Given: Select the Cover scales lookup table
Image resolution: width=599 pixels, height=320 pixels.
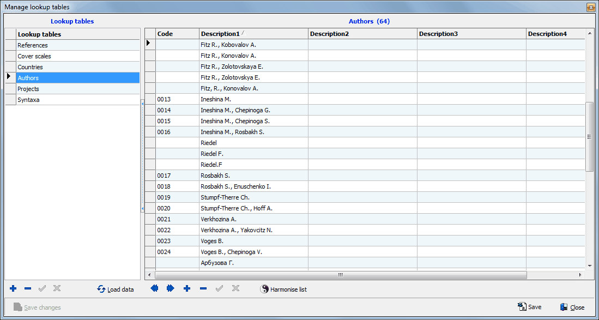Looking at the screenshot, I should [34, 56].
